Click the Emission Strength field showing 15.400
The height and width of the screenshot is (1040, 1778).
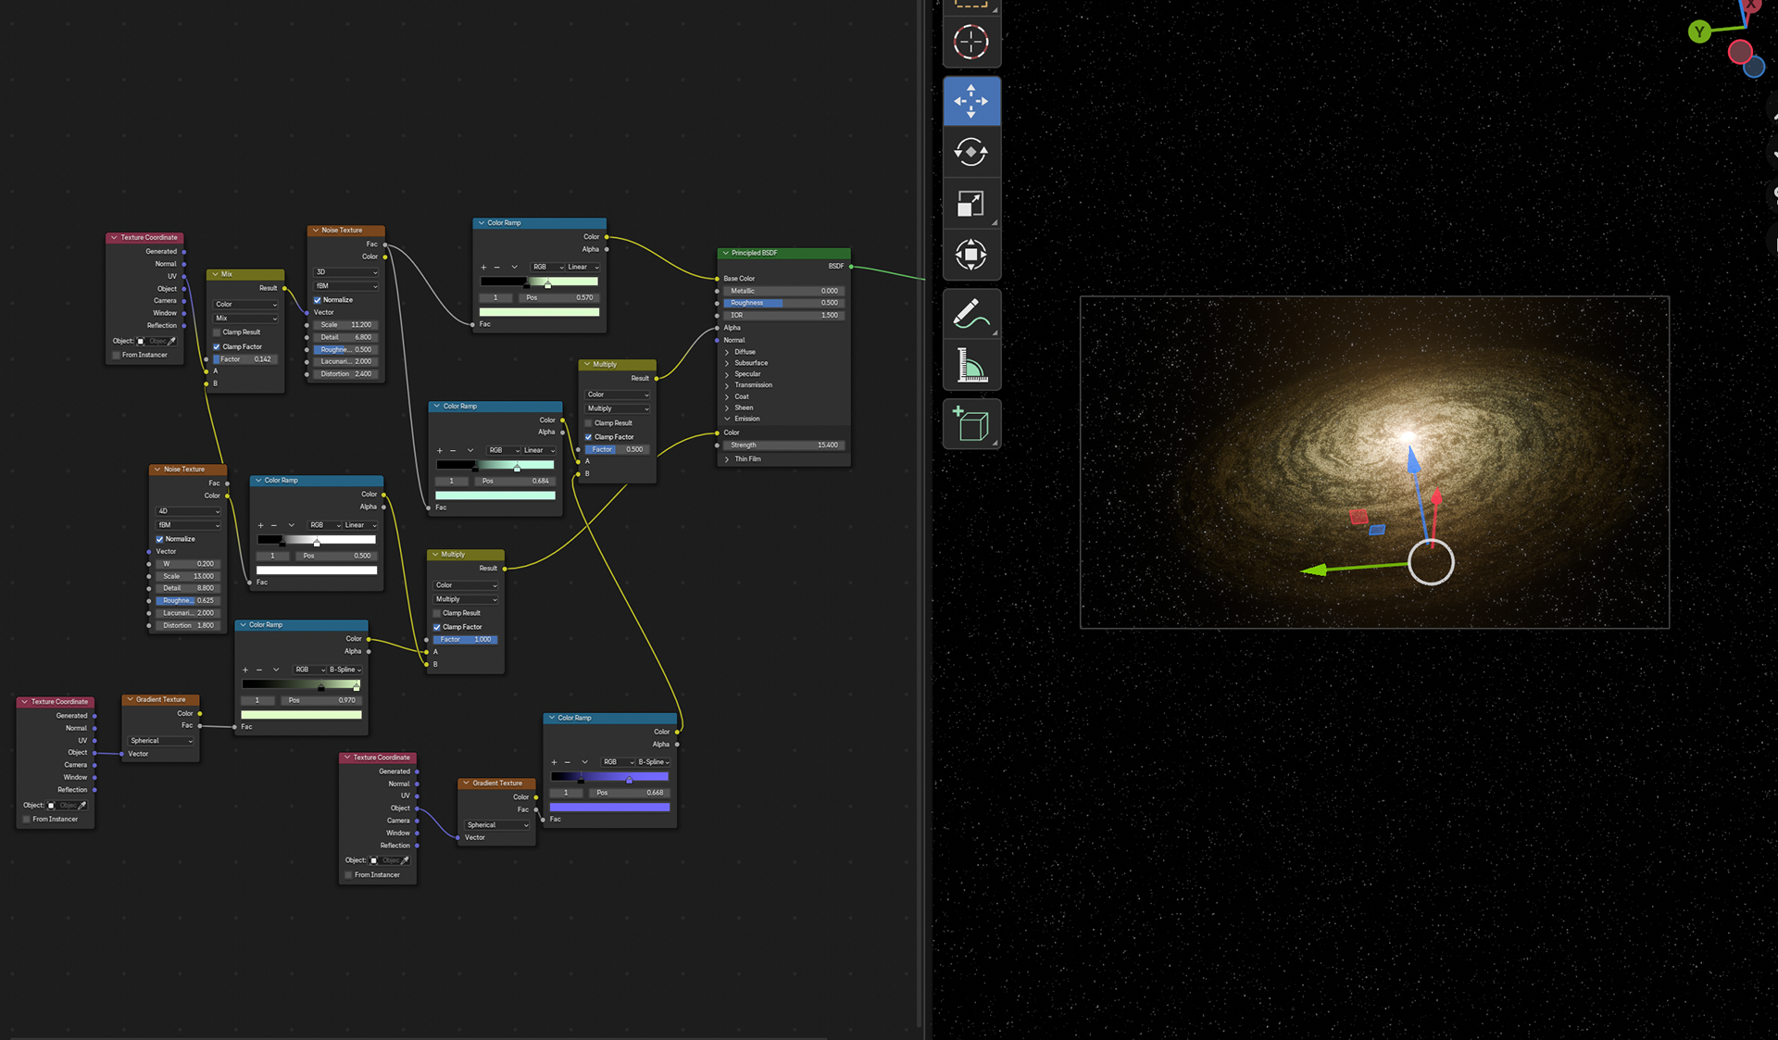coord(782,445)
